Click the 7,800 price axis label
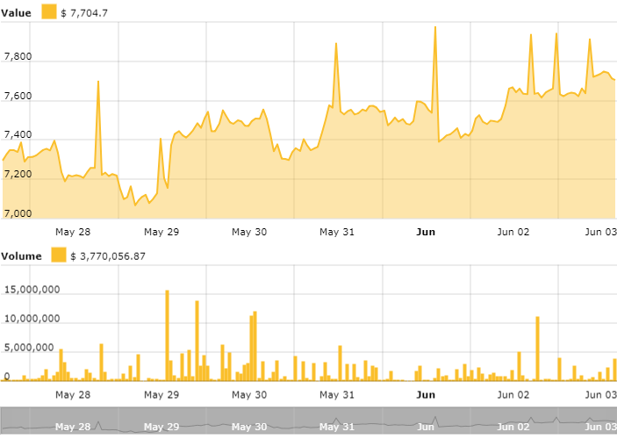 click(18, 58)
